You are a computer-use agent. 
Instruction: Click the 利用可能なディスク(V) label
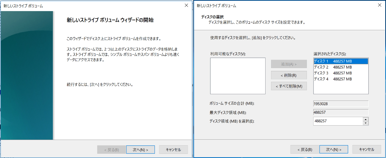tap(228, 54)
